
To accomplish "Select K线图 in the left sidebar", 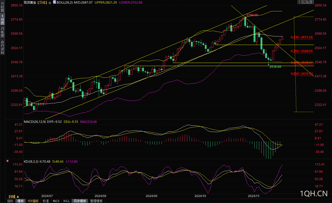I will click(x=3, y=19).
